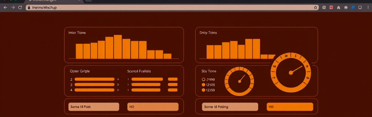Click the Sorce 18 Pebing field
372x117 pixels.
pyautogui.click(x=230, y=107)
